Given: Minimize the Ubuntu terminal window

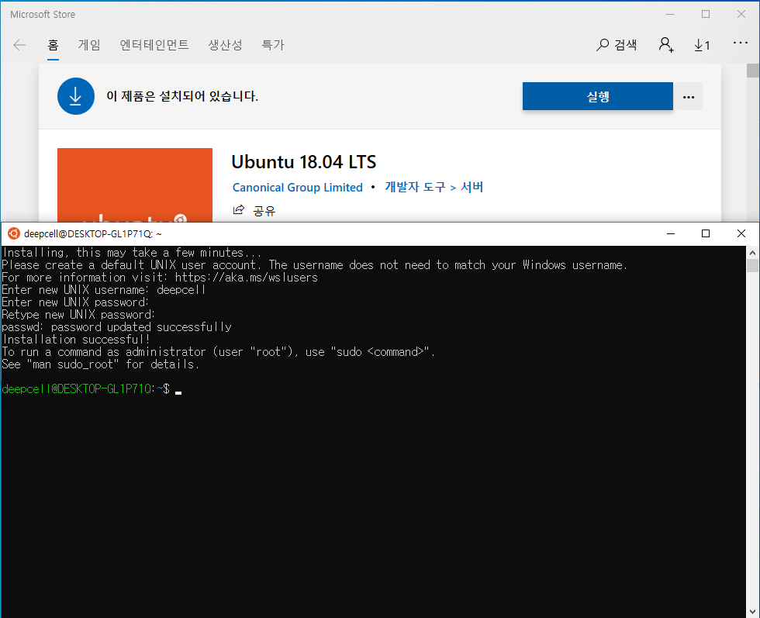Looking at the screenshot, I should (x=670, y=233).
